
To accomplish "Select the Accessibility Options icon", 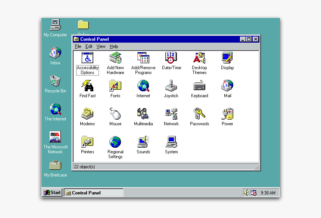I will click(x=87, y=58).
